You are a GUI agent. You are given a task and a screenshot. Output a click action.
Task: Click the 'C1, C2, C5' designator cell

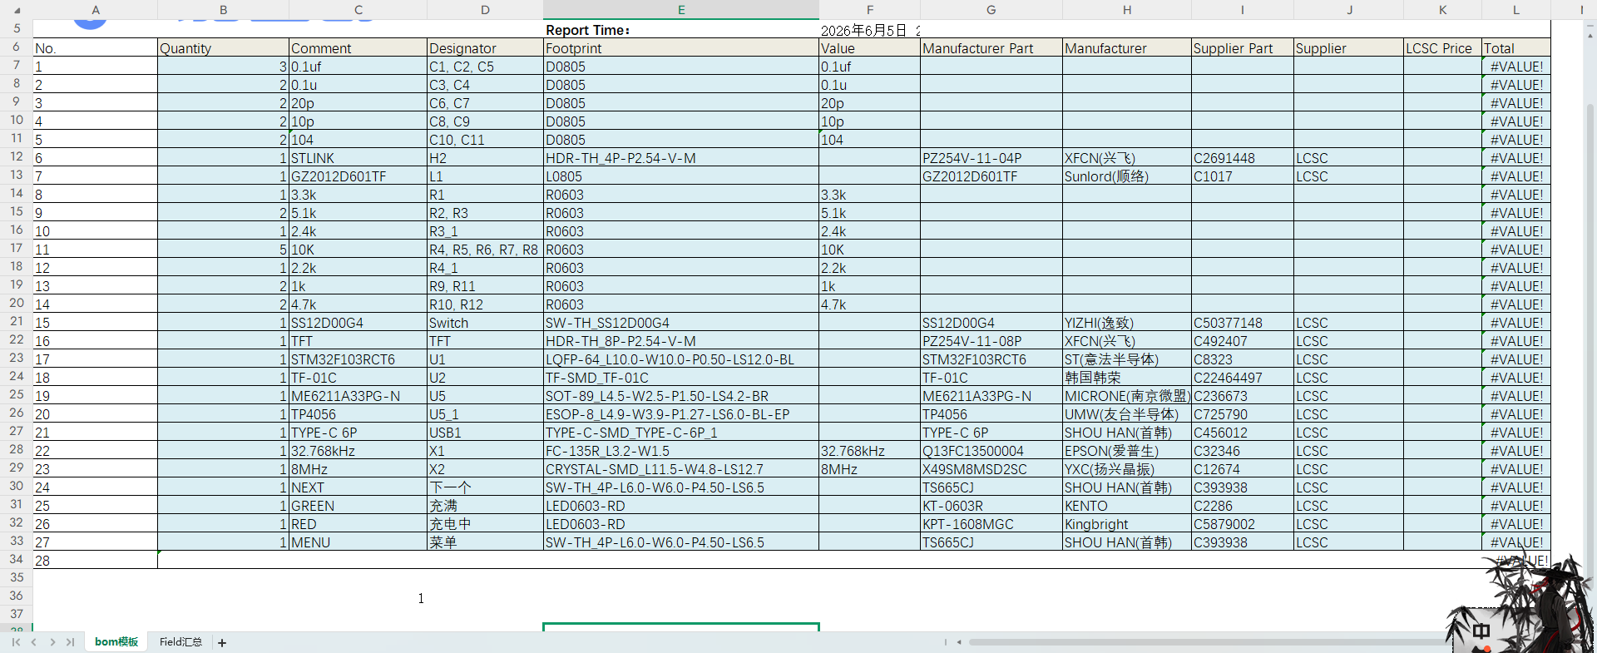[486, 67]
